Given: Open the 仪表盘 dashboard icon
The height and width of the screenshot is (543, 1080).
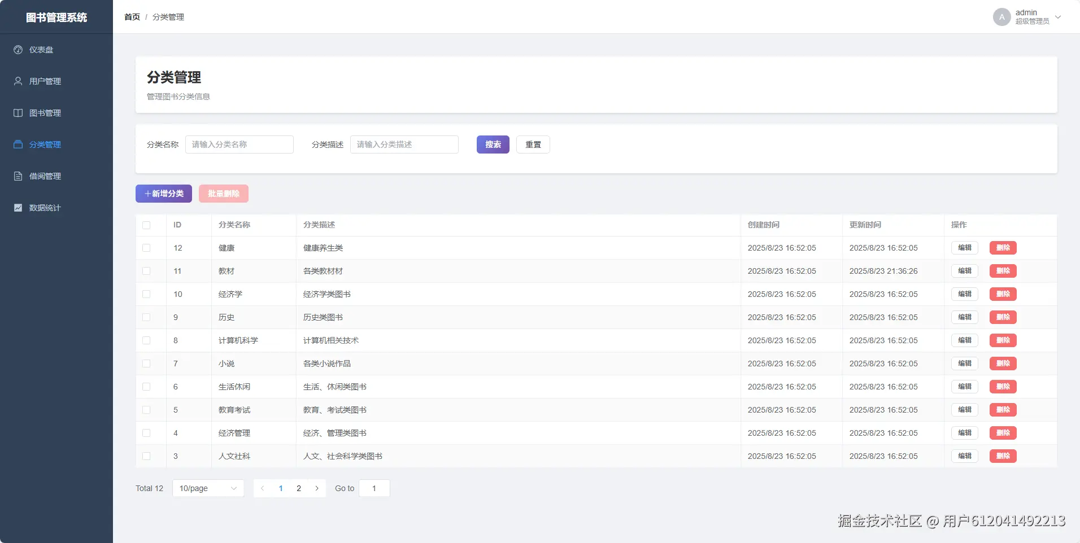Looking at the screenshot, I should pyautogui.click(x=18, y=50).
